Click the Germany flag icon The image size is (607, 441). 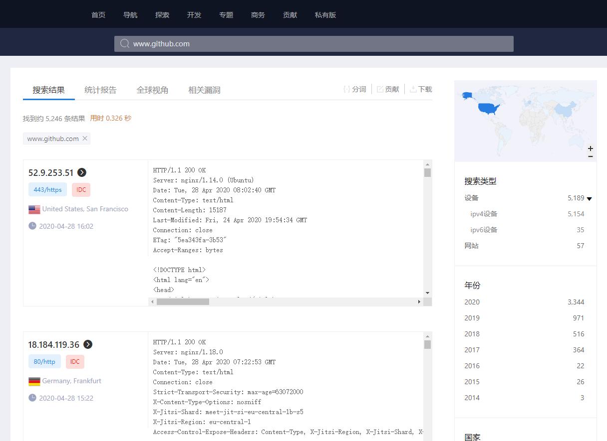click(x=34, y=381)
